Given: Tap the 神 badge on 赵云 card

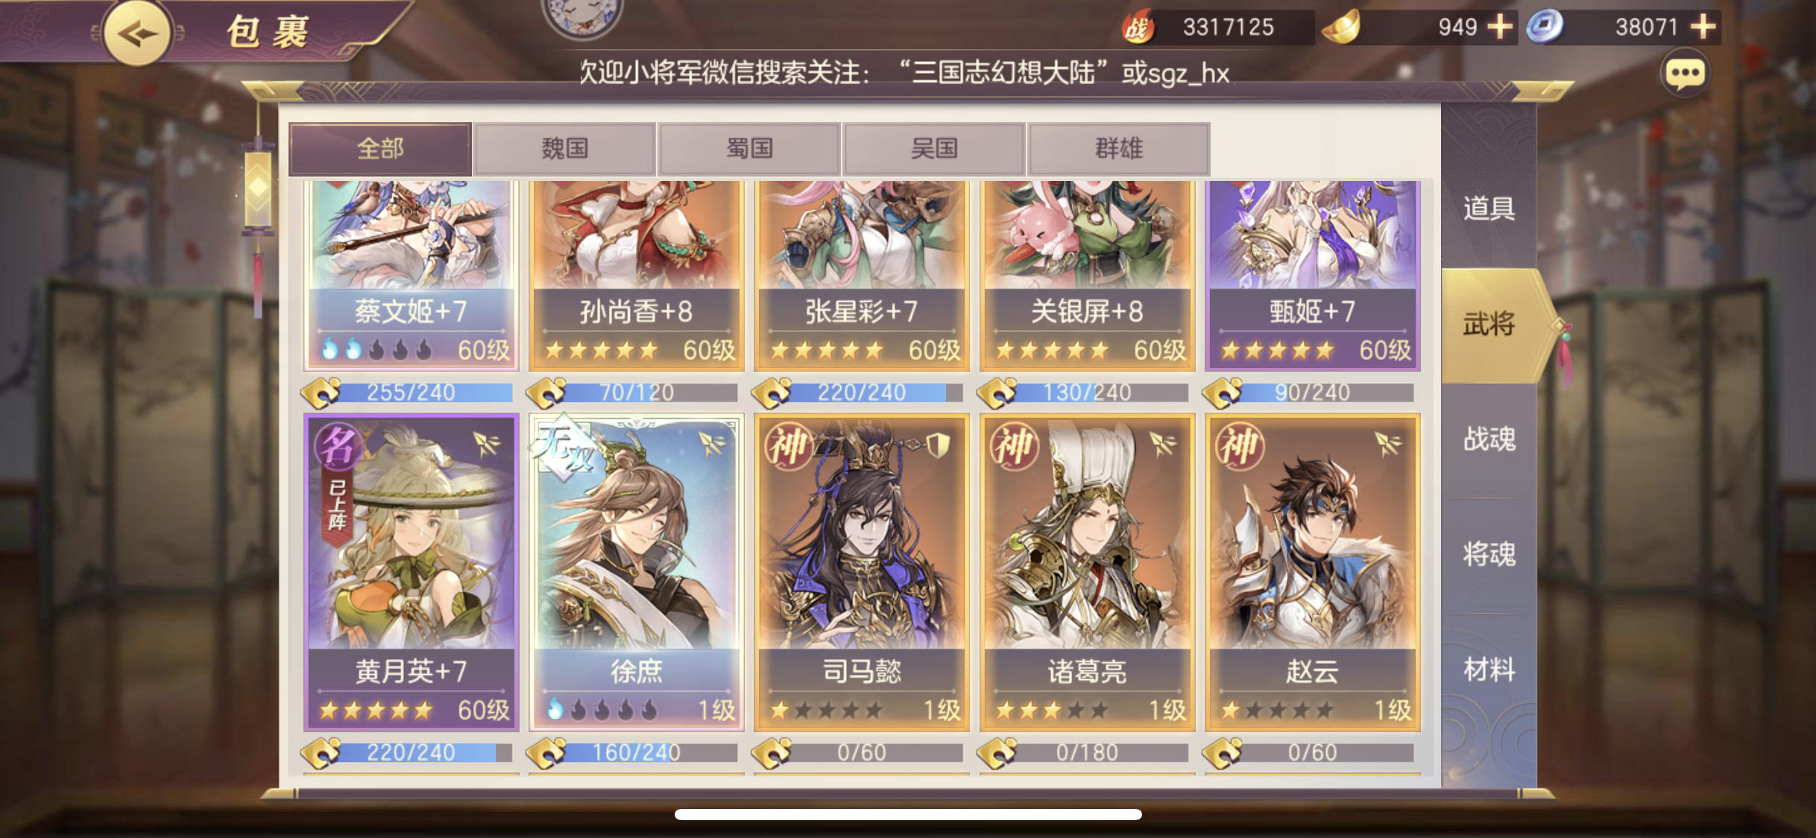Looking at the screenshot, I should click(1239, 445).
